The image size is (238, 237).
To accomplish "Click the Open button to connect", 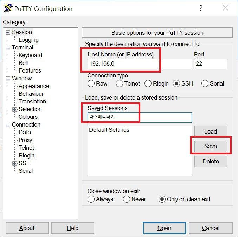I will pos(165,228).
